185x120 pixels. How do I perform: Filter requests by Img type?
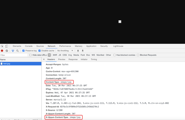[x=70, y=55]
